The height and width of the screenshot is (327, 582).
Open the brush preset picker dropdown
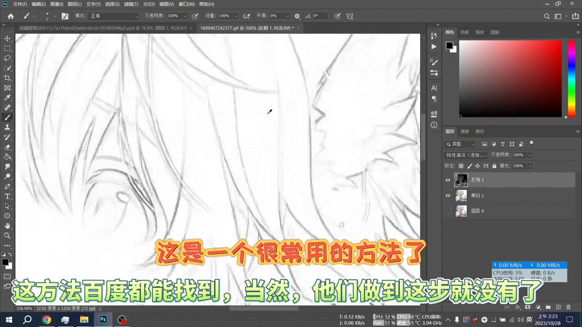point(55,16)
